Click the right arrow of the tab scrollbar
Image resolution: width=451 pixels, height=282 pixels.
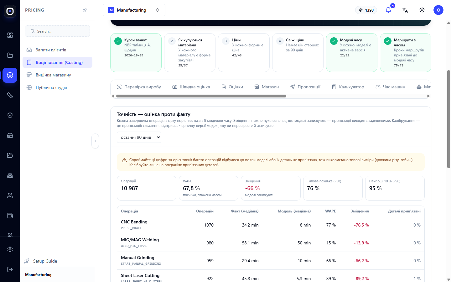(428, 96)
